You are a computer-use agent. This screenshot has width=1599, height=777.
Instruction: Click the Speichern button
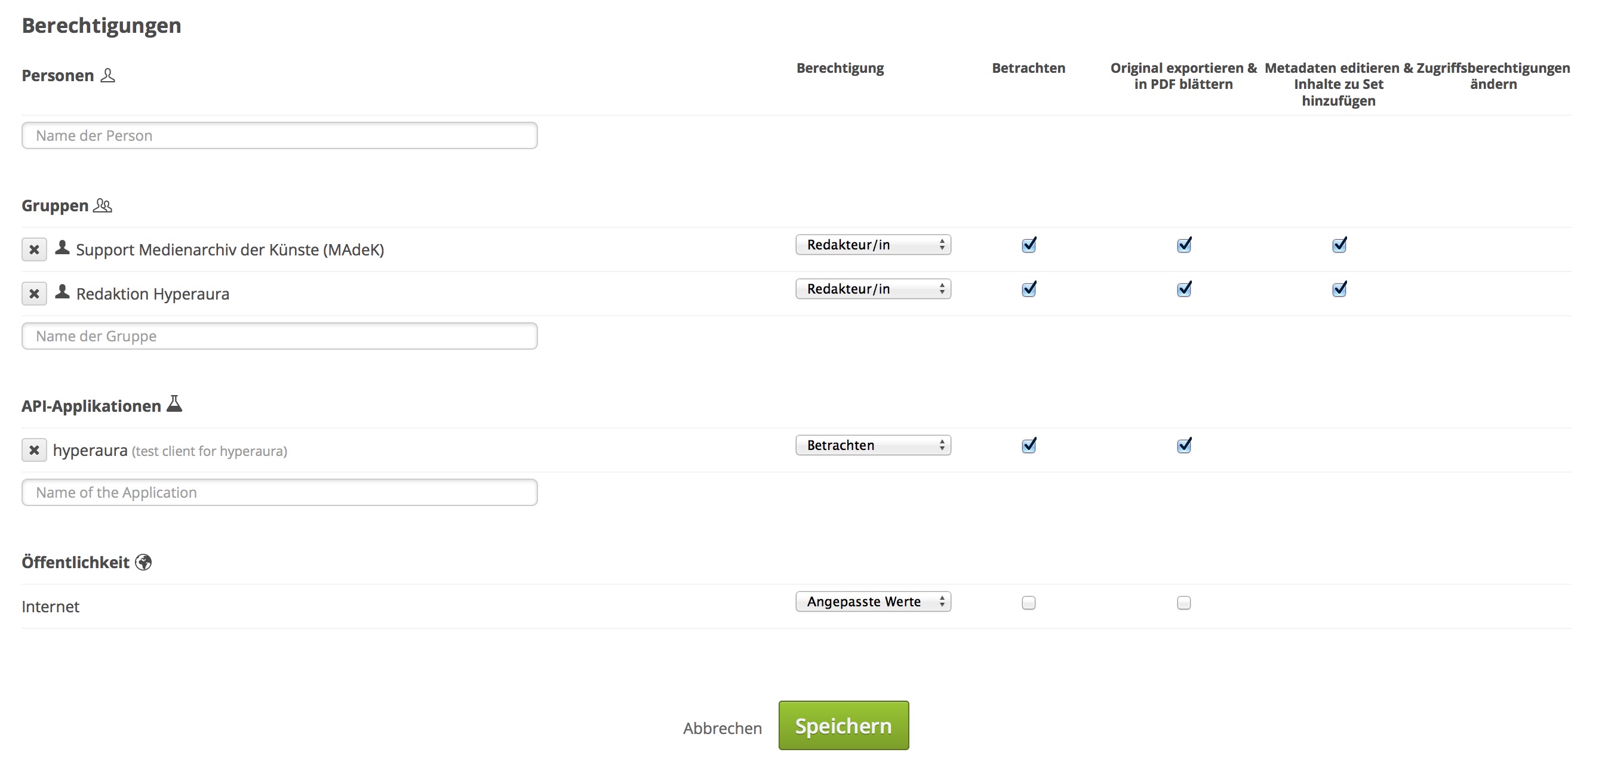click(844, 726)
